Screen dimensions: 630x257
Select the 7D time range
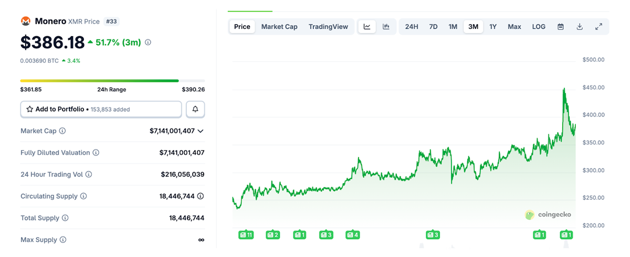433,27
